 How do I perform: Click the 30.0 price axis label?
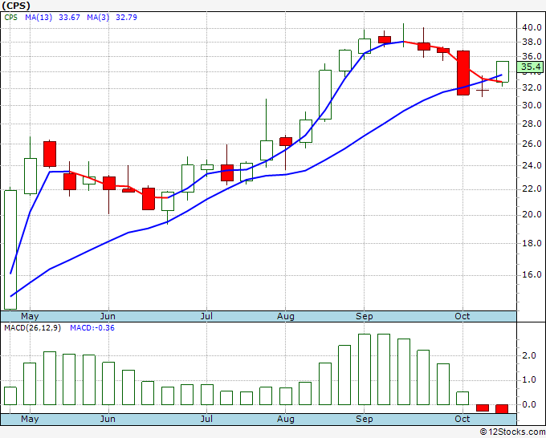[x=532, y=105]
